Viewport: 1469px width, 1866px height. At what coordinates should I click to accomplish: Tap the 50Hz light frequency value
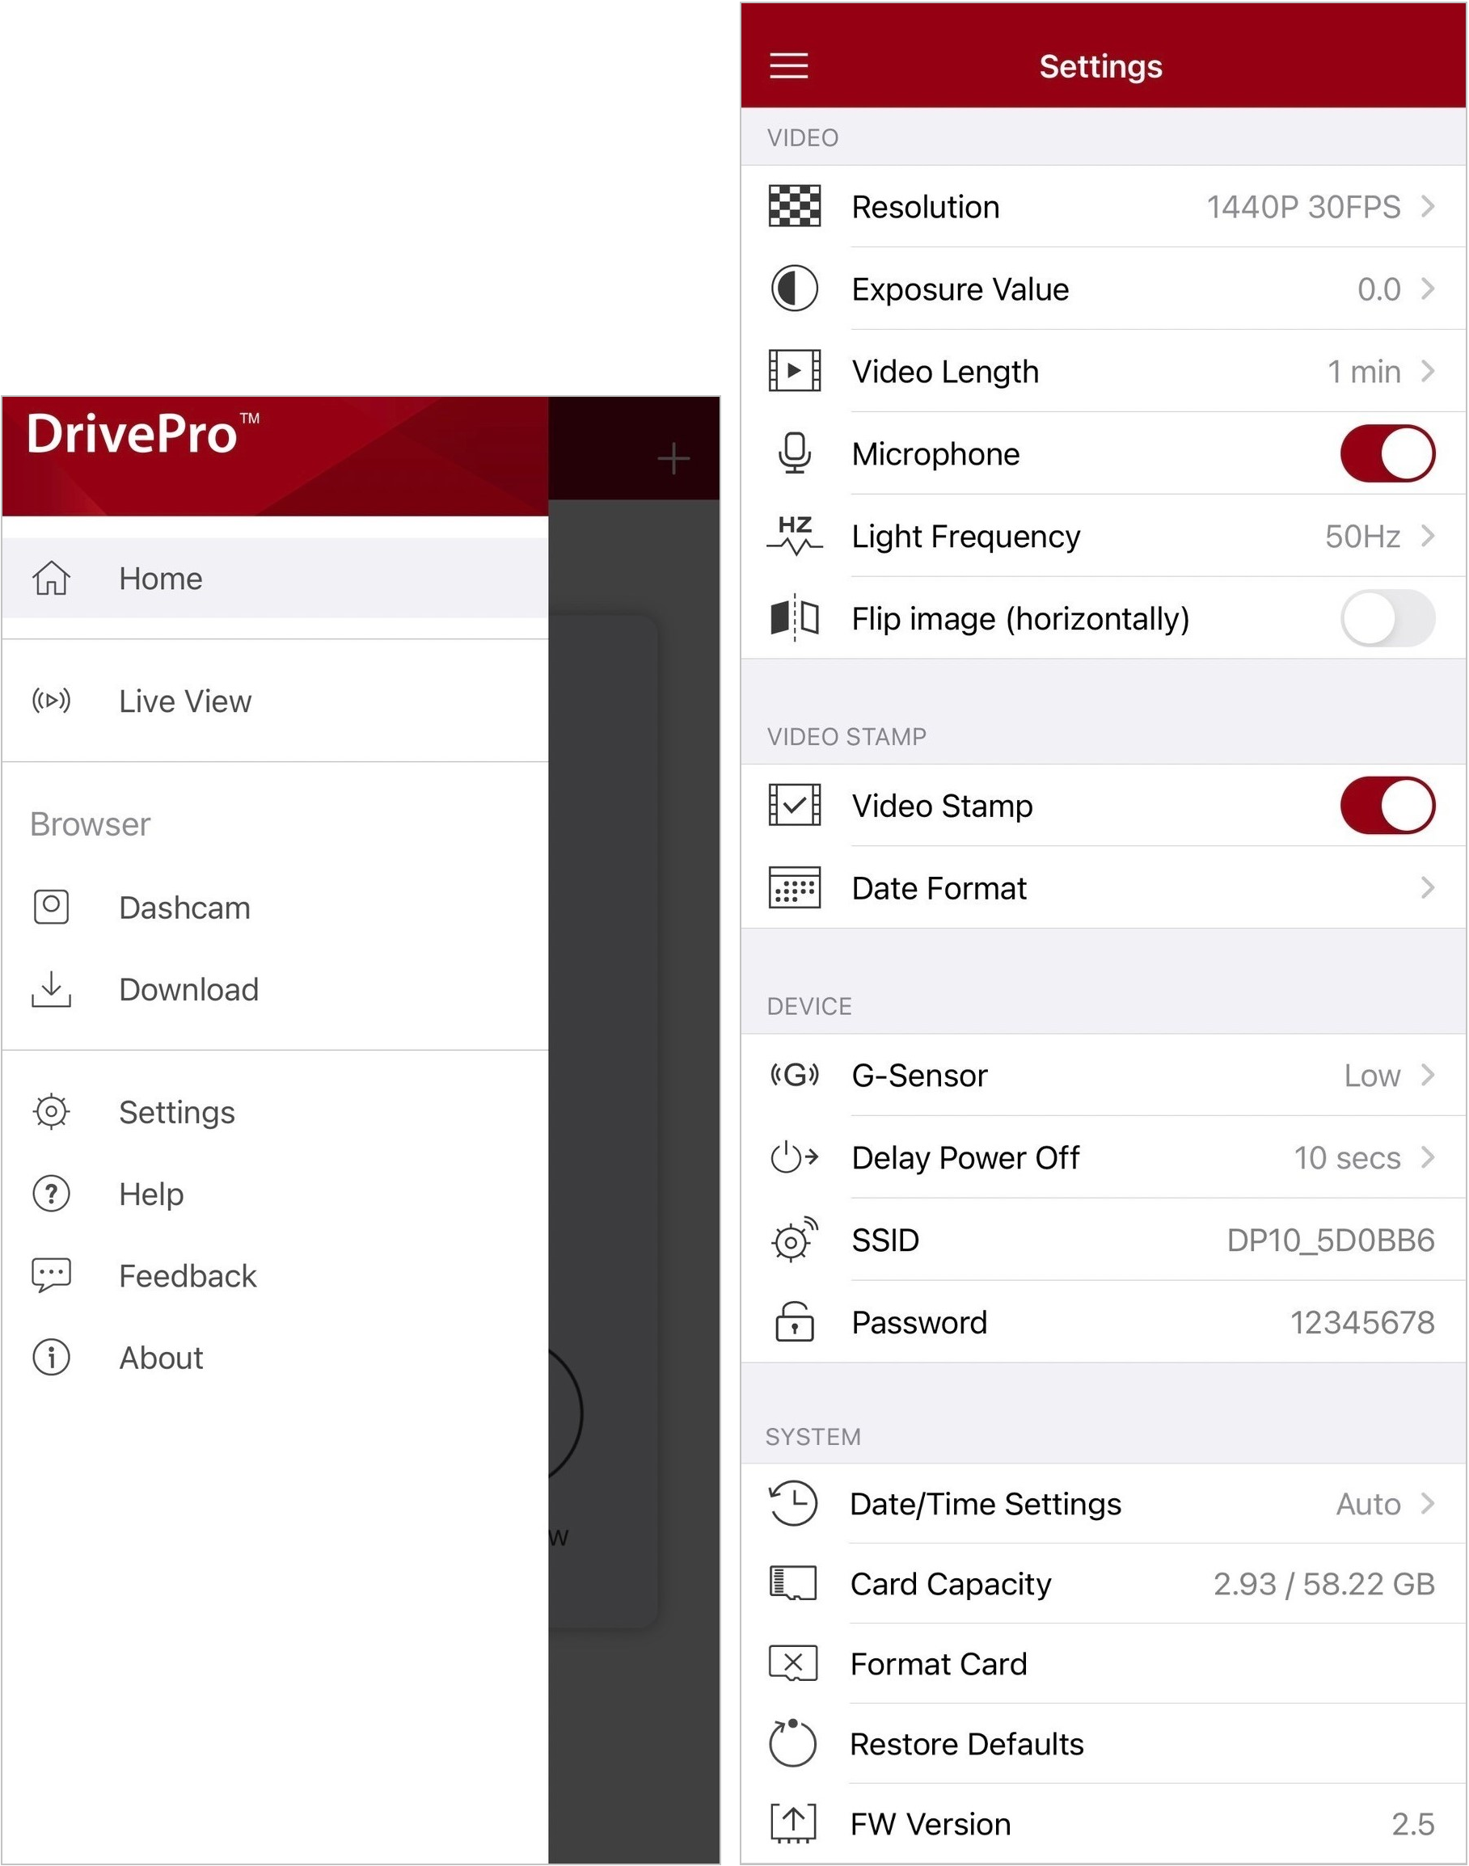click(x=1362, y=537)
